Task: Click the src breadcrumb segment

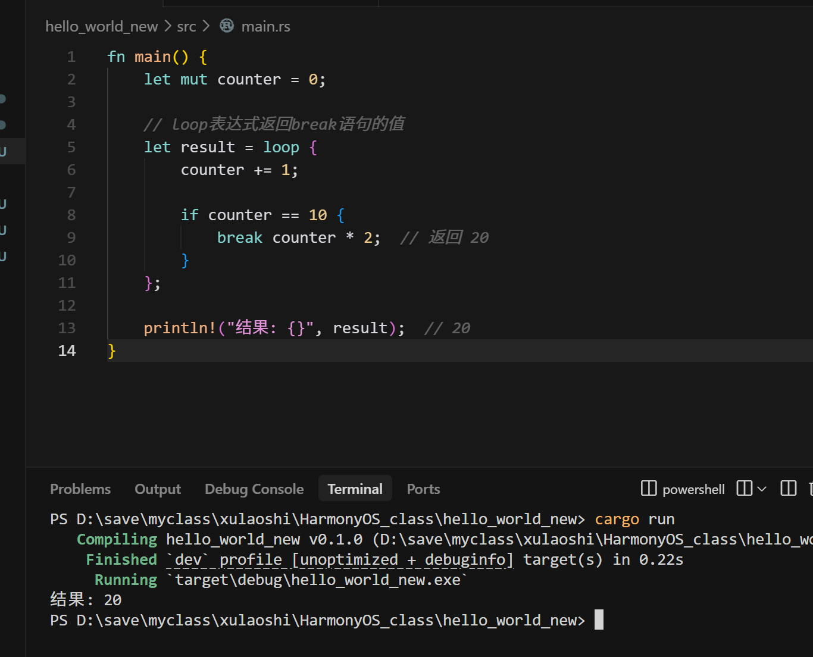Action: [x=186, y=26]
